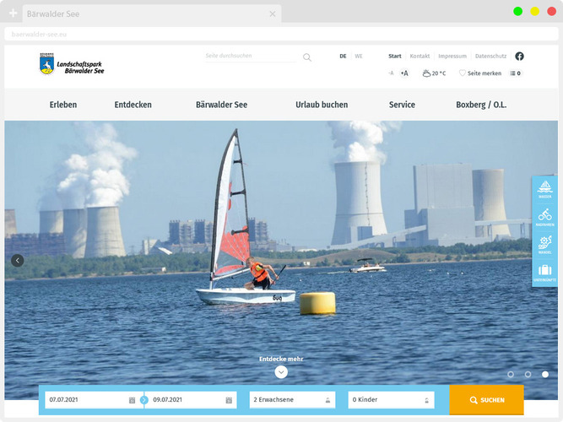
Task: Open the saved items list counter icon
Action: [515, 73]
